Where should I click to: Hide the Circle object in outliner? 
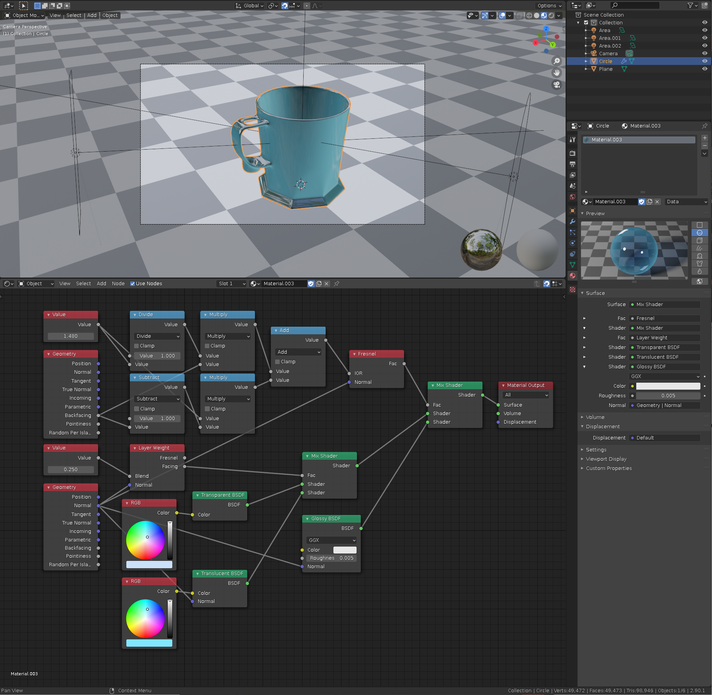(705, 61)
